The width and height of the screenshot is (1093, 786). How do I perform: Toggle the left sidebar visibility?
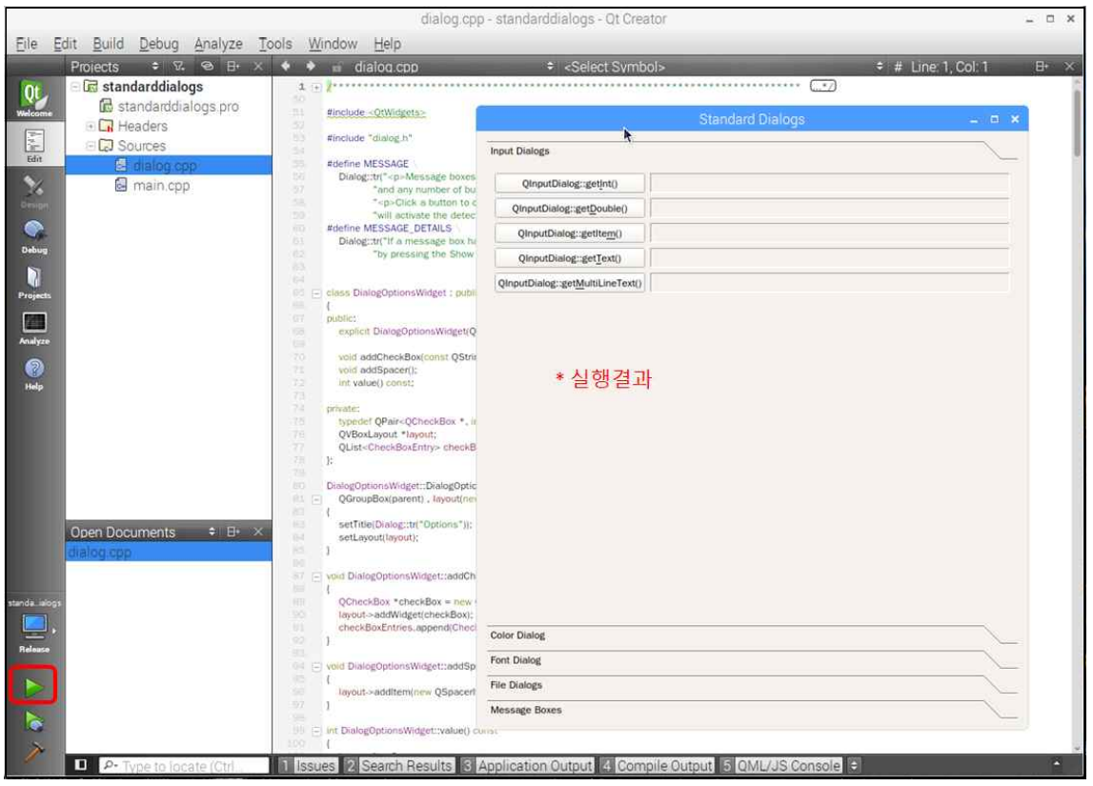pyautogui.click(x=81, y=765)
